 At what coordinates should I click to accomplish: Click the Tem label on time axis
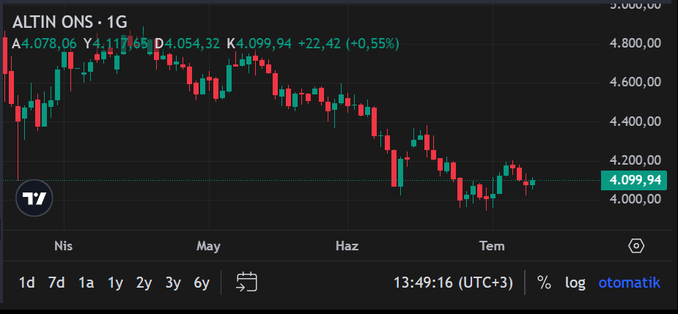point(492,246)
